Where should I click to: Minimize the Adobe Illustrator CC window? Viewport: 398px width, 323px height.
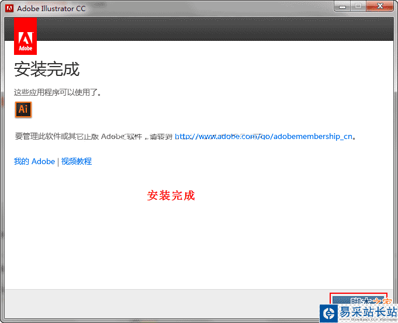[342, 6]
